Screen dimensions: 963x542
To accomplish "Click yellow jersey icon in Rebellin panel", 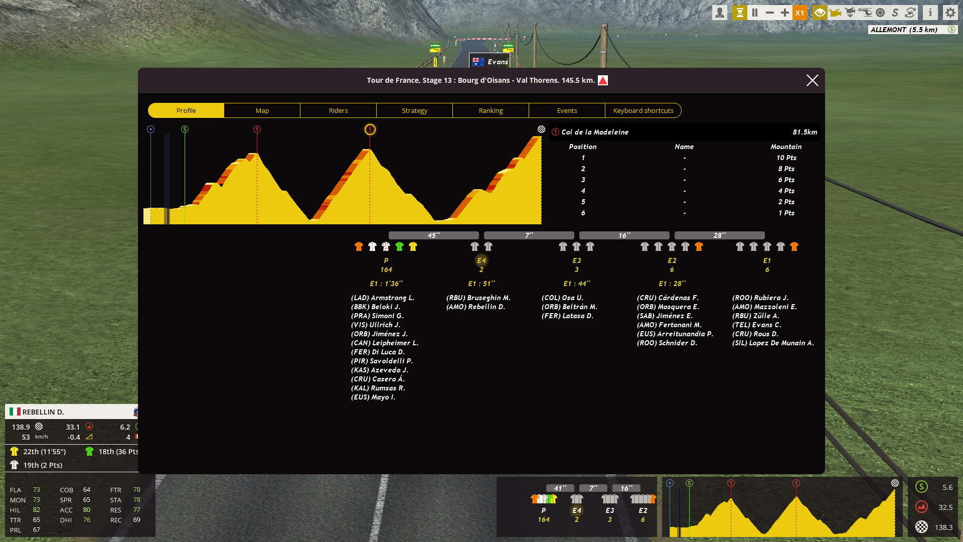I will coord(14,452).
